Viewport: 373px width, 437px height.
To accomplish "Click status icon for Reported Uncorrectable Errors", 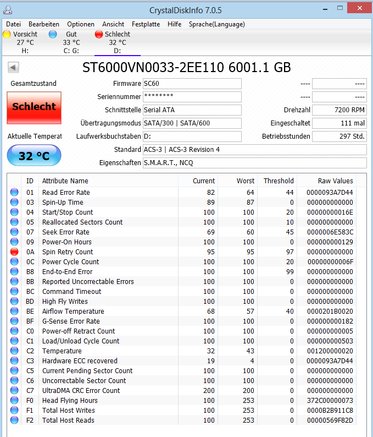I will click(14, 281).
